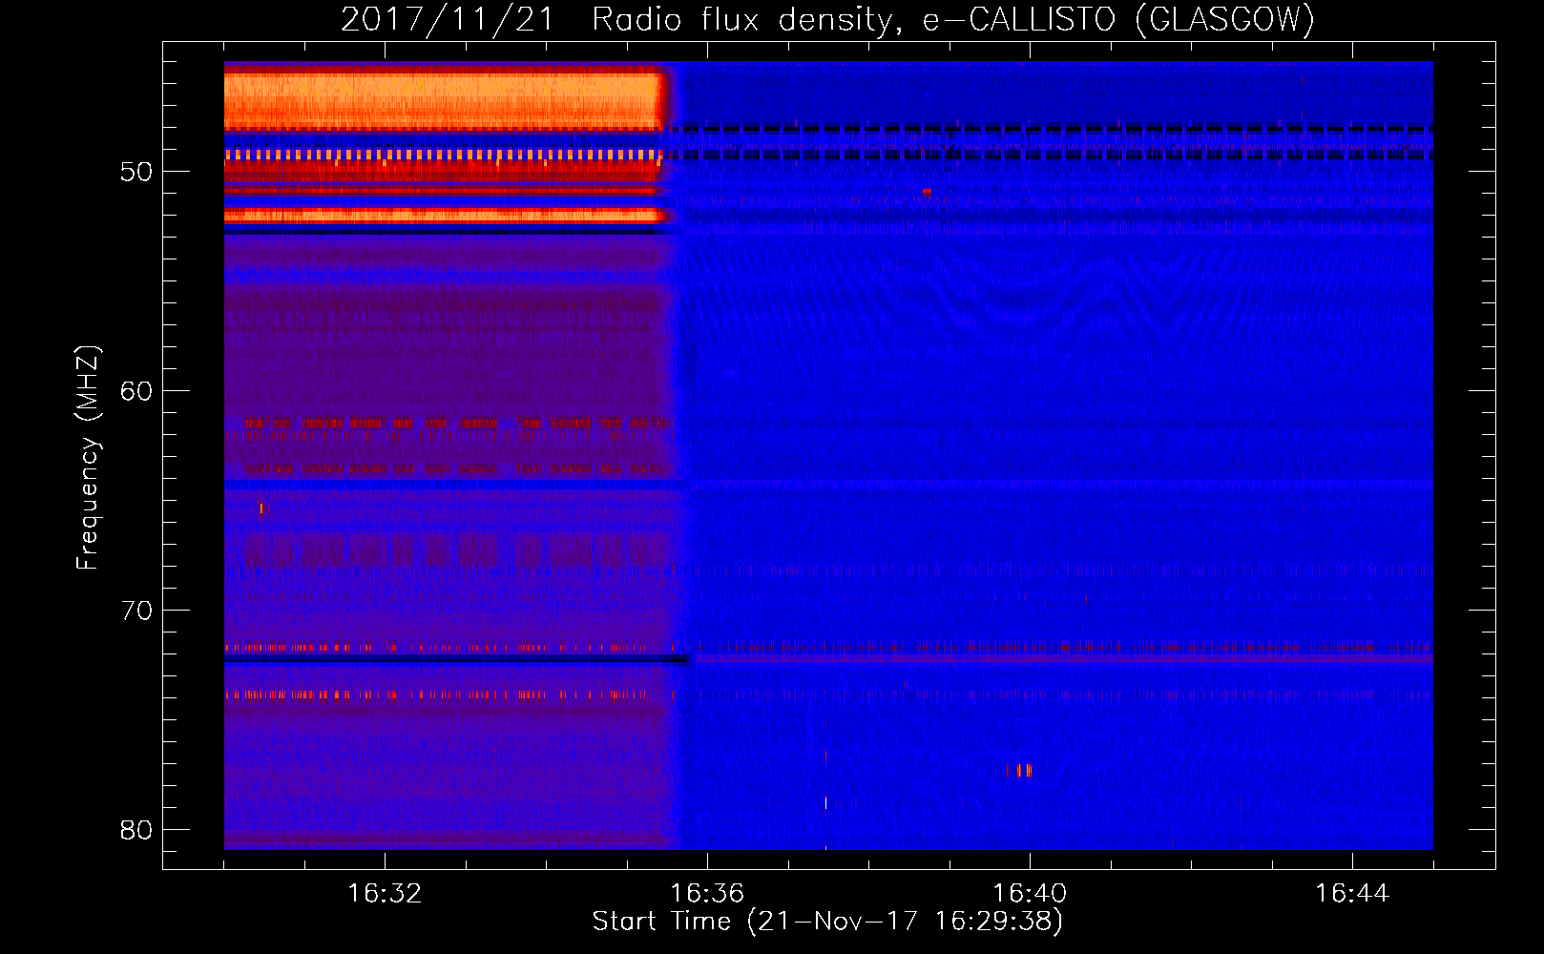Click the 'Start Time (21-Nov-17 16:29:38)' label
Screen dimensions: 1544x954
coord(827,922)
